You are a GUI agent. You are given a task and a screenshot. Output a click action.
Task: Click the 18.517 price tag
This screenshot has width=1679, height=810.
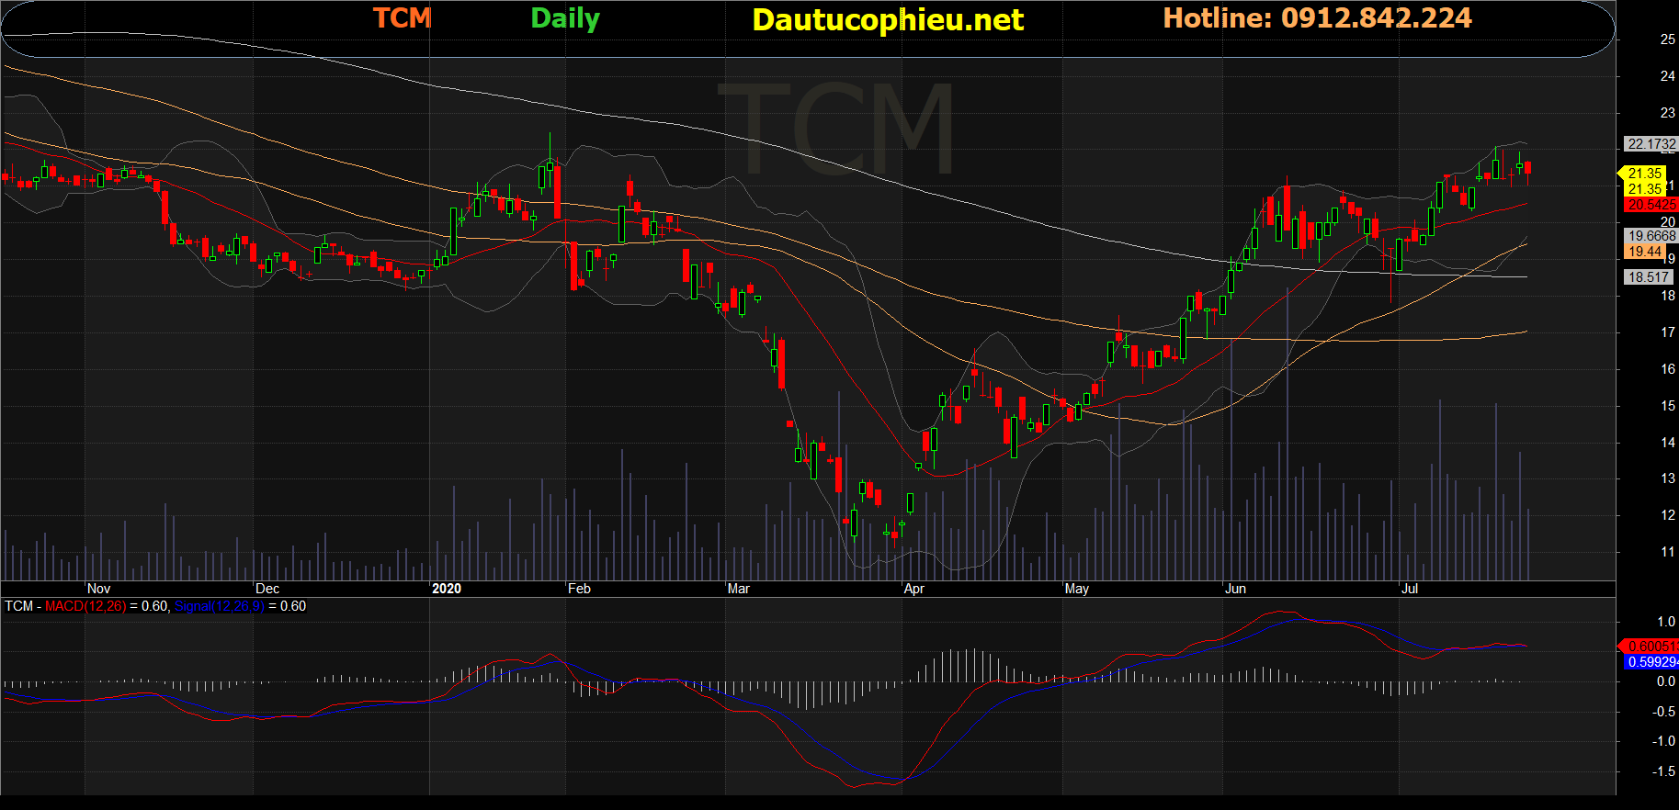tap(1648, 277)
